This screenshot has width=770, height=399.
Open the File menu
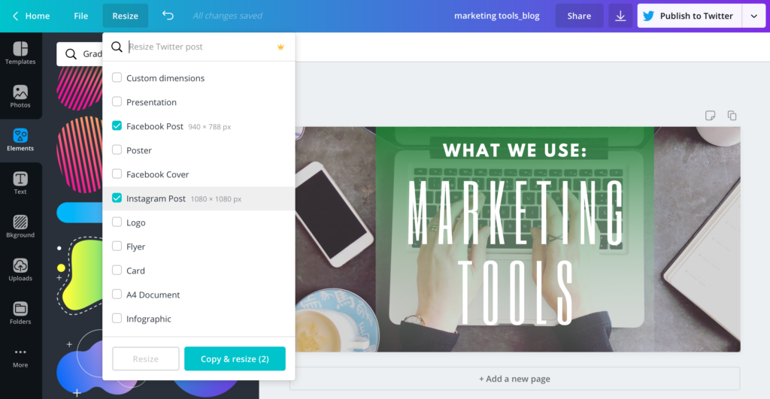click(x=81, y=16)
